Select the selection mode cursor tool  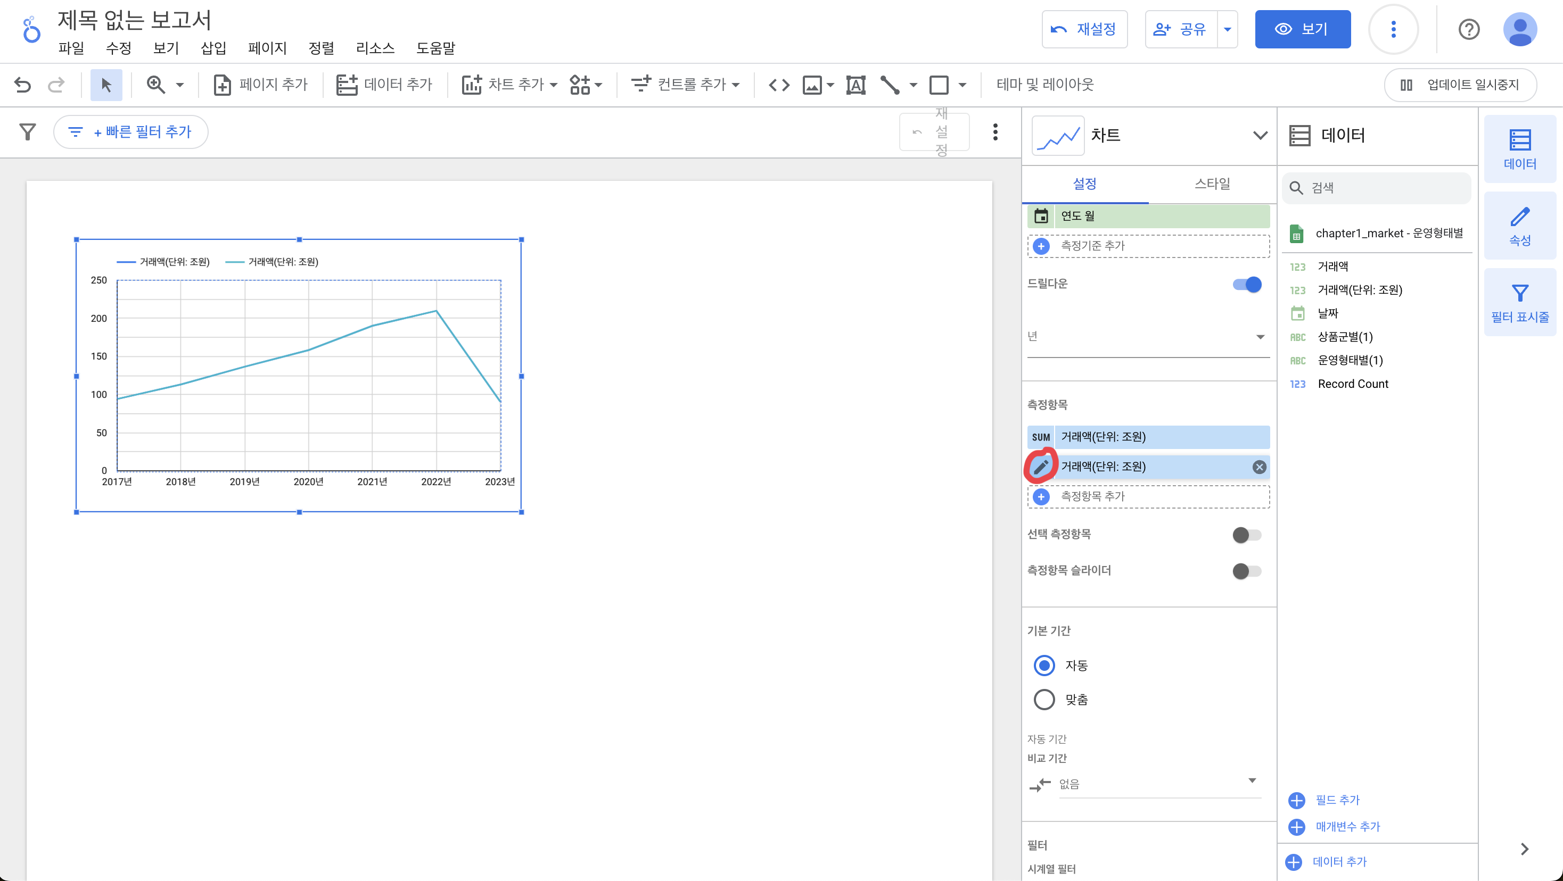(106, 84)
